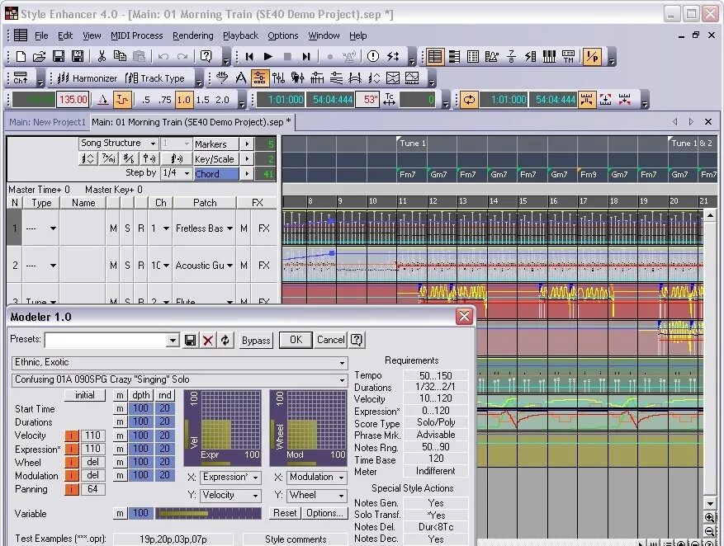Screen dimensions: 724x546
Task: Open the Step by 1/4 dropdown
Action: pyautogui.click(x=177, y=173)
